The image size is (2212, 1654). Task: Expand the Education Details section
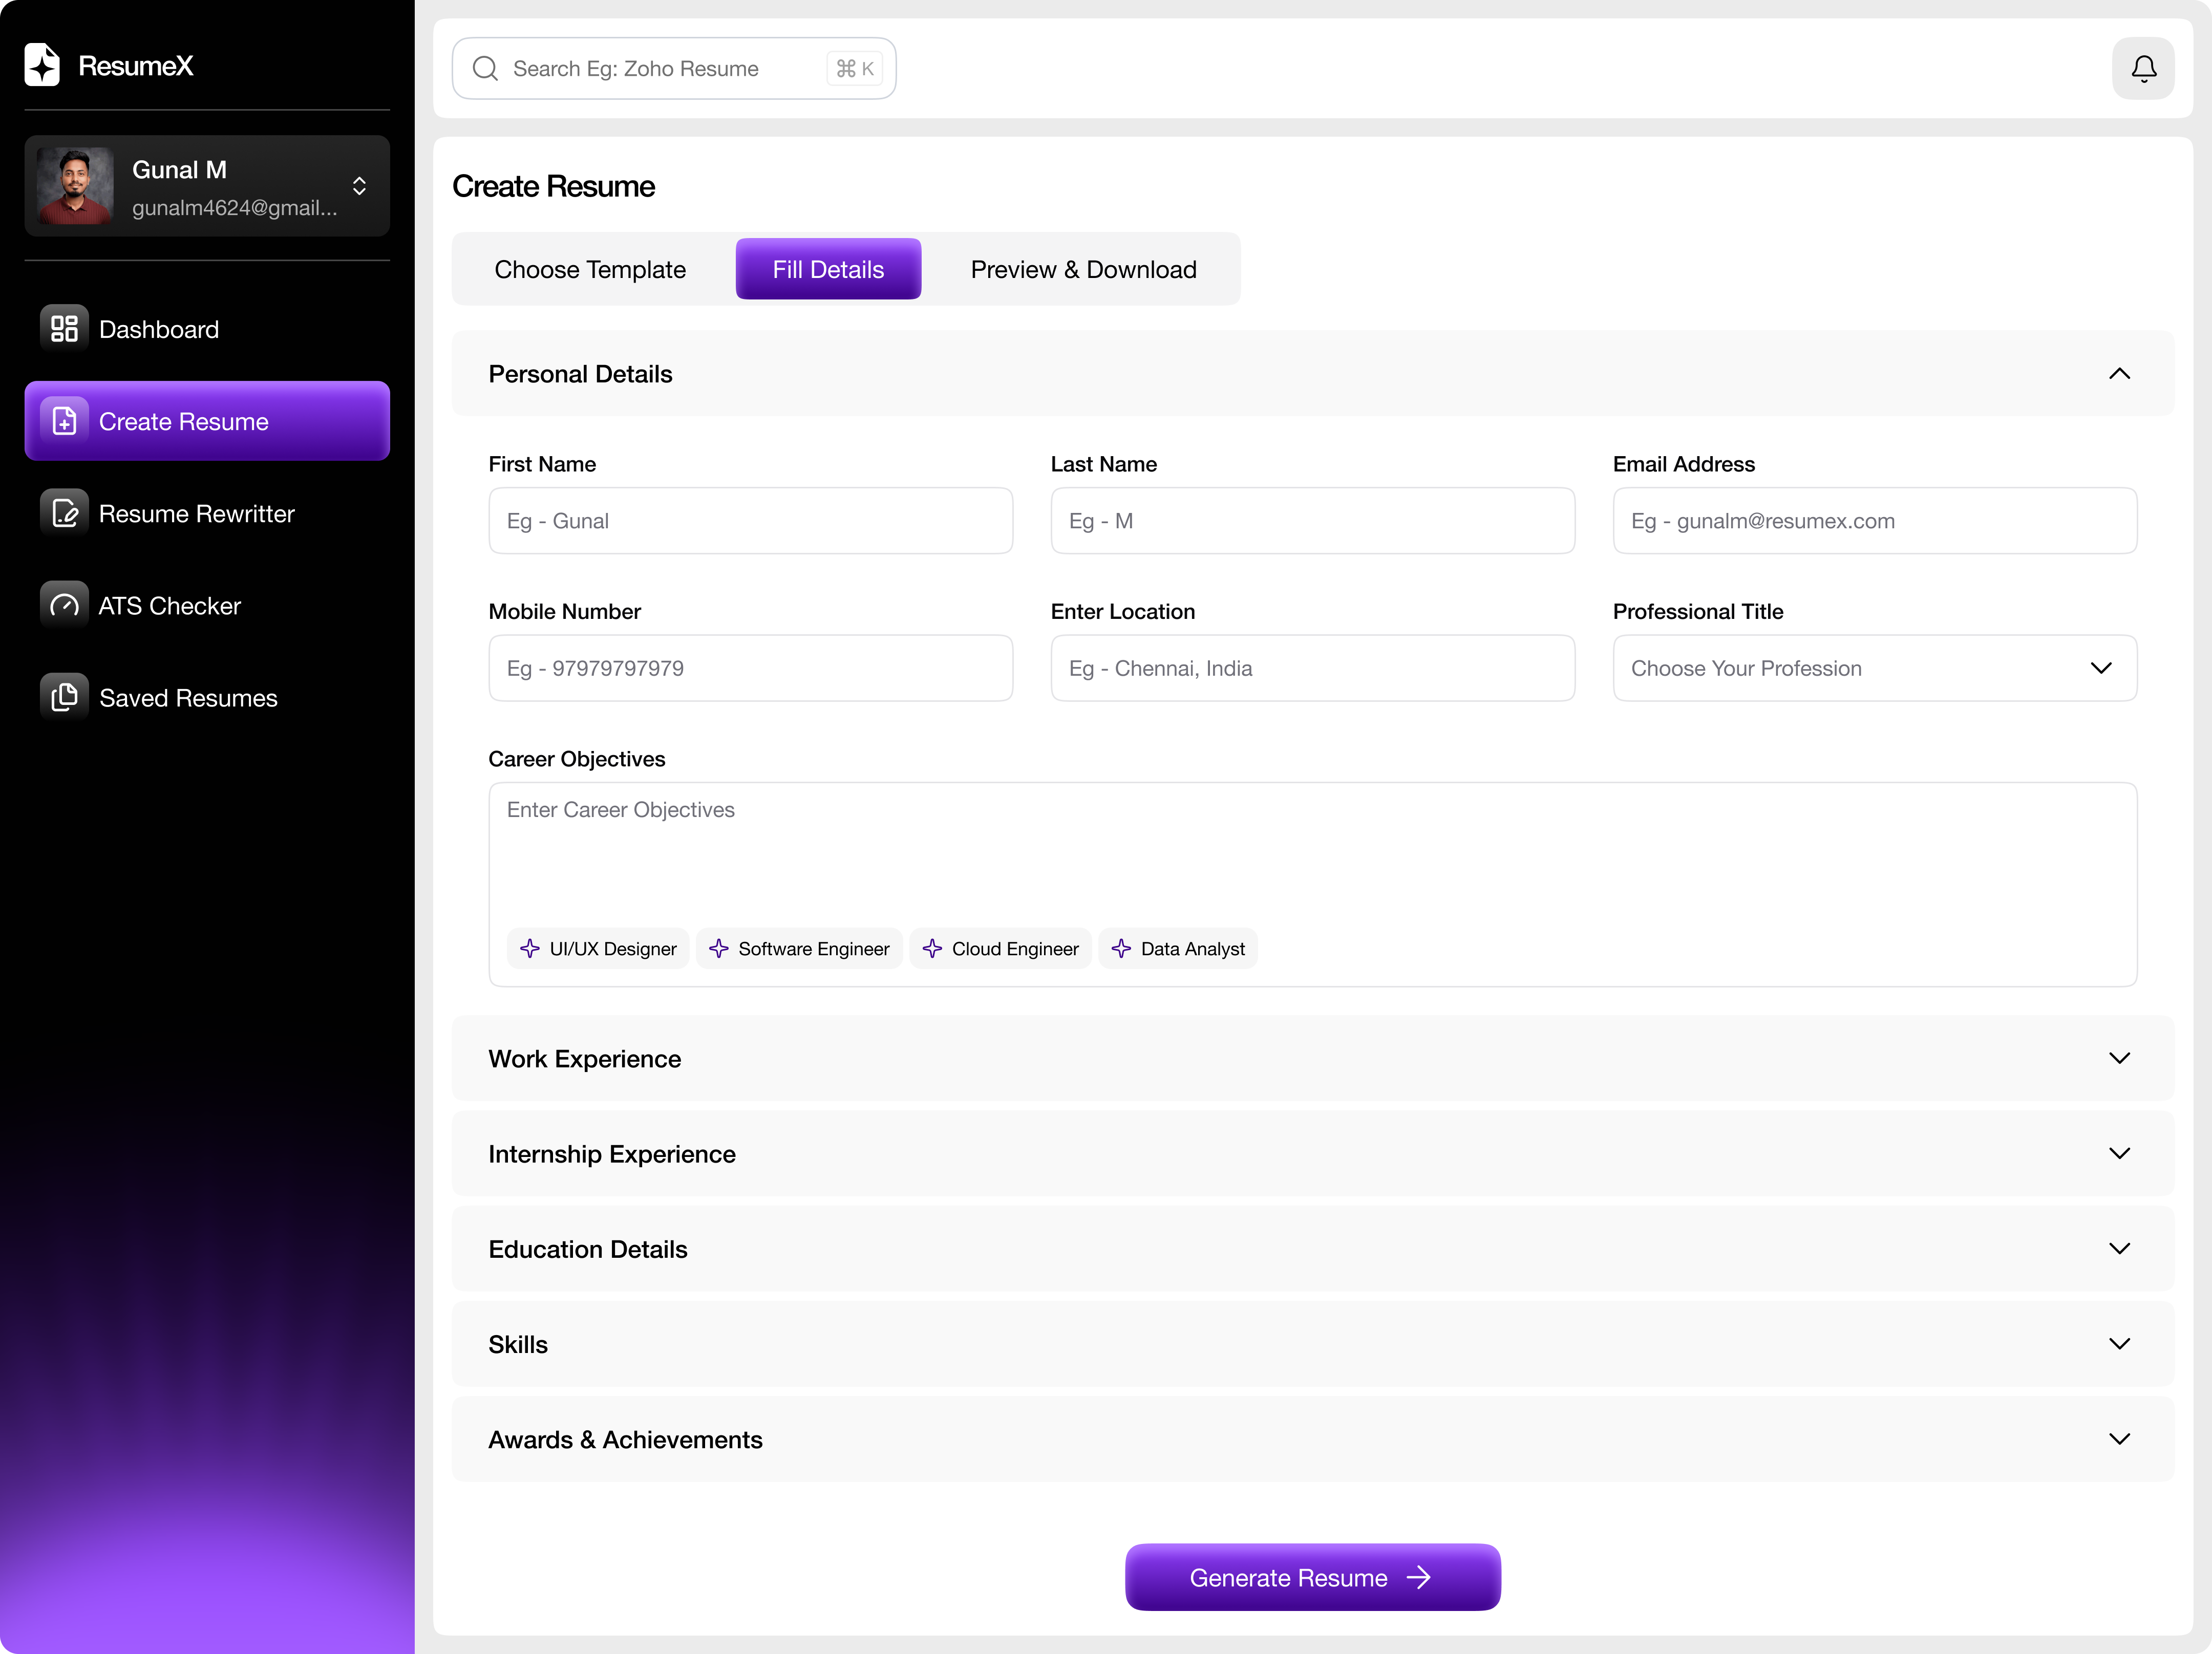(2118, 1248)
